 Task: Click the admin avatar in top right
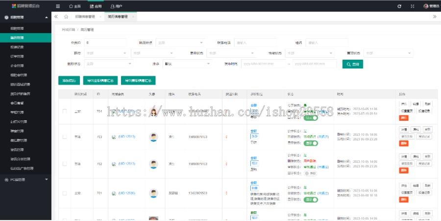[x=425, y=6]
